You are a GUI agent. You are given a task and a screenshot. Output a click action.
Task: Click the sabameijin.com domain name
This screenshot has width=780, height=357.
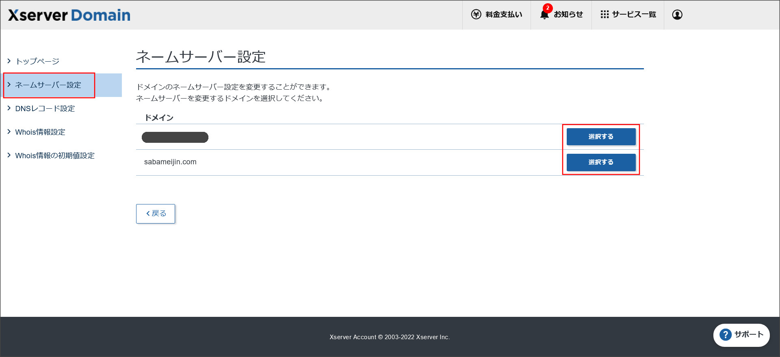click(x=170, y=162)
